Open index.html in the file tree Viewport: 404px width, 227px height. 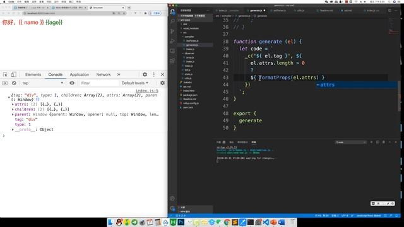(189, 91)
